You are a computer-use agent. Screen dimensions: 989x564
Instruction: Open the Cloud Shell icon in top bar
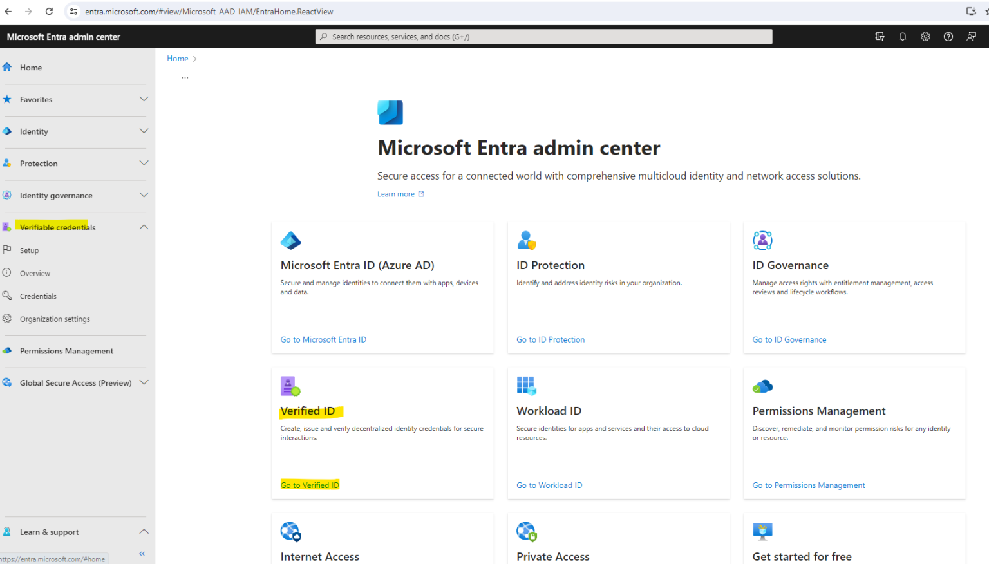coord(880,37)
